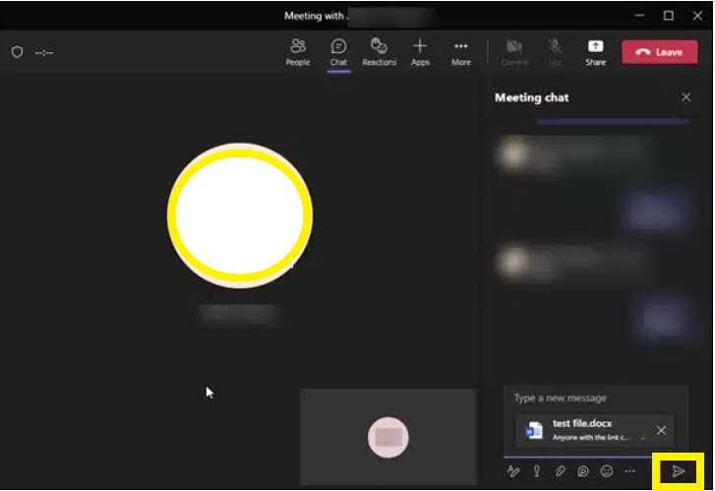Expand more messaging options in compose toolbar
Viewport: 715px width, 491px height.
(x=630, y=471)
